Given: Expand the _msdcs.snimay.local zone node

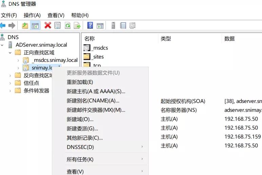Looking at the screenshot, I should click(18, 60).
